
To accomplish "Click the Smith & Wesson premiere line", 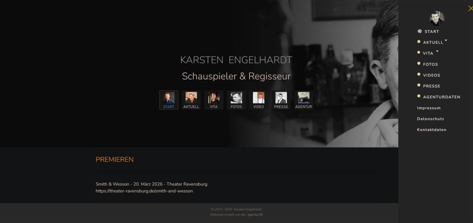I will (151, 184).
